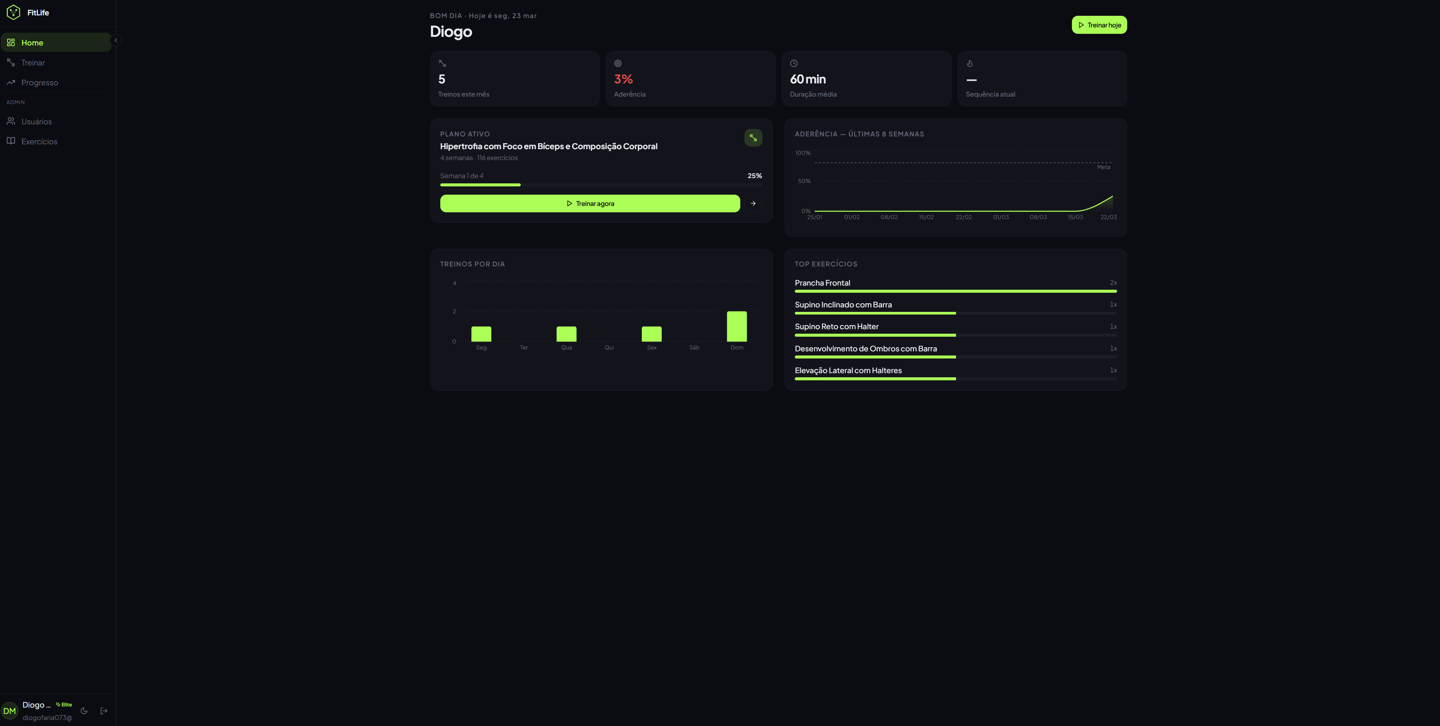1440x726 pixels.
Task: Collapse the sidebar with chevron
Action: 116,40
